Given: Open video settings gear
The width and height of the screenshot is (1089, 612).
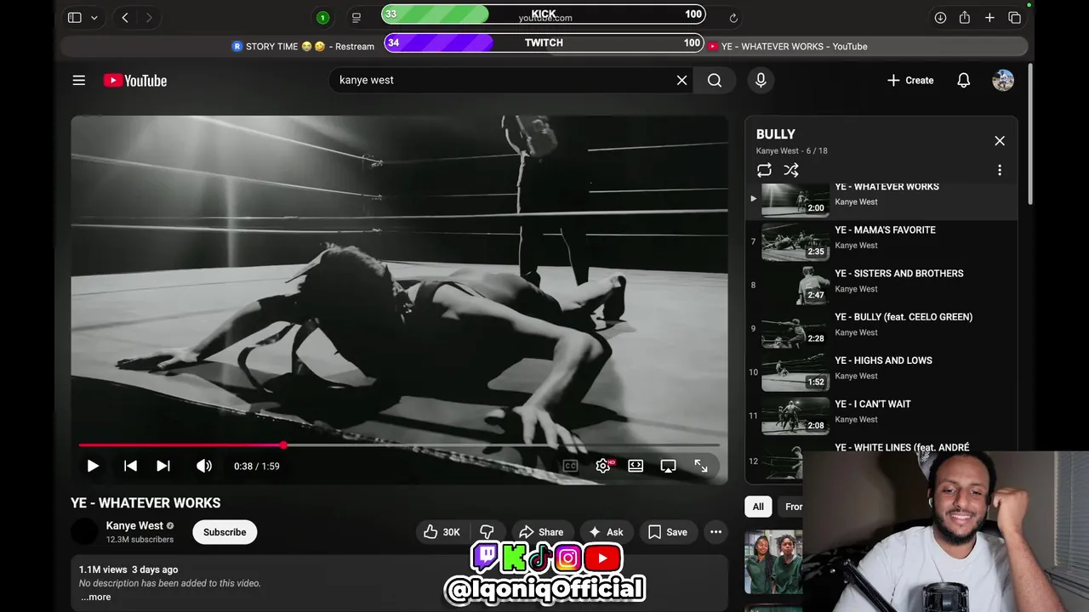Looking at the screenshot, I should pos(603,466).
